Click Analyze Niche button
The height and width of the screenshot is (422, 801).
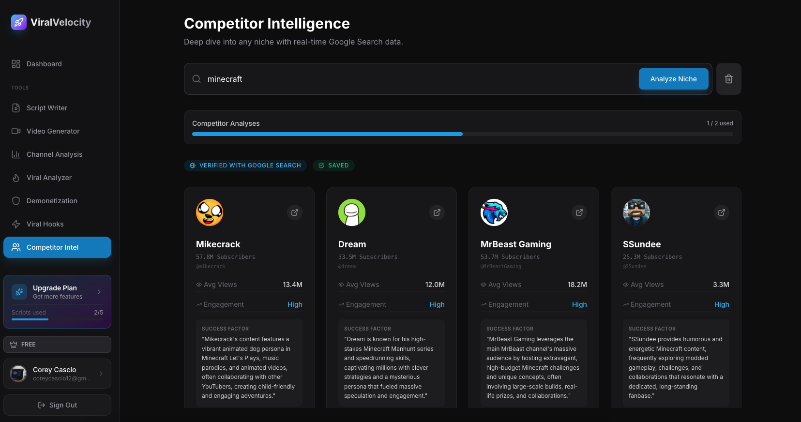click(673, 79)
